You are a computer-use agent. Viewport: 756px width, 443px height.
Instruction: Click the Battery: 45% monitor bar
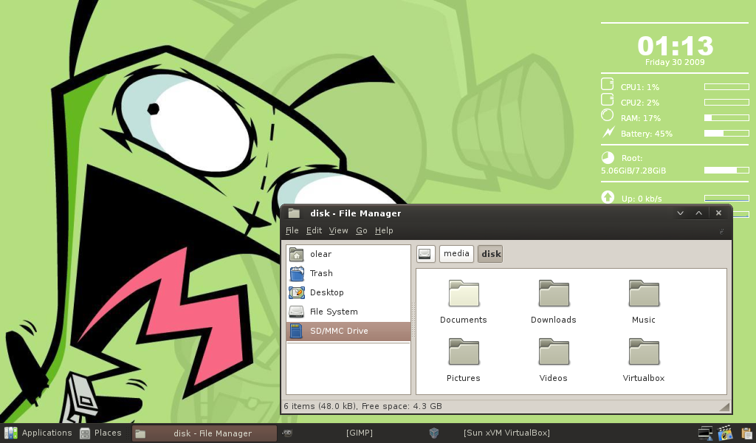[726, 134]
